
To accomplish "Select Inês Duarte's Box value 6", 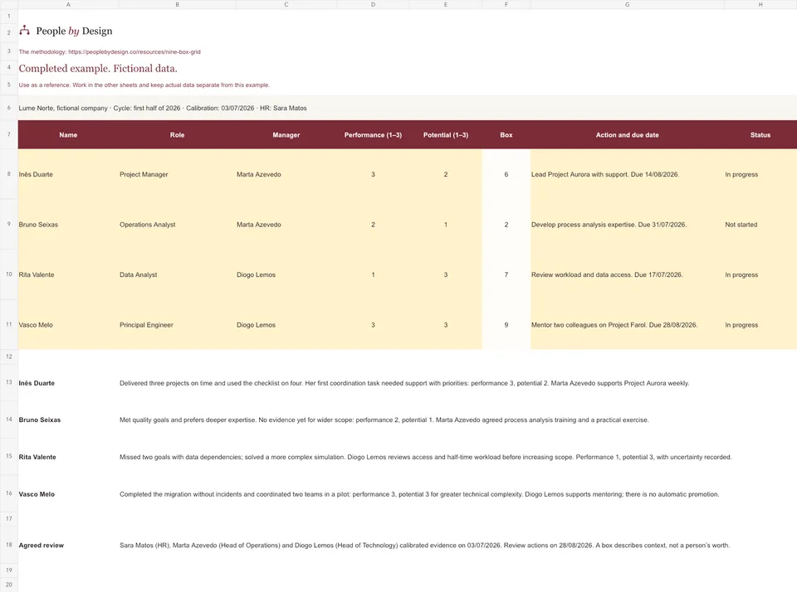I will [506, 174].
